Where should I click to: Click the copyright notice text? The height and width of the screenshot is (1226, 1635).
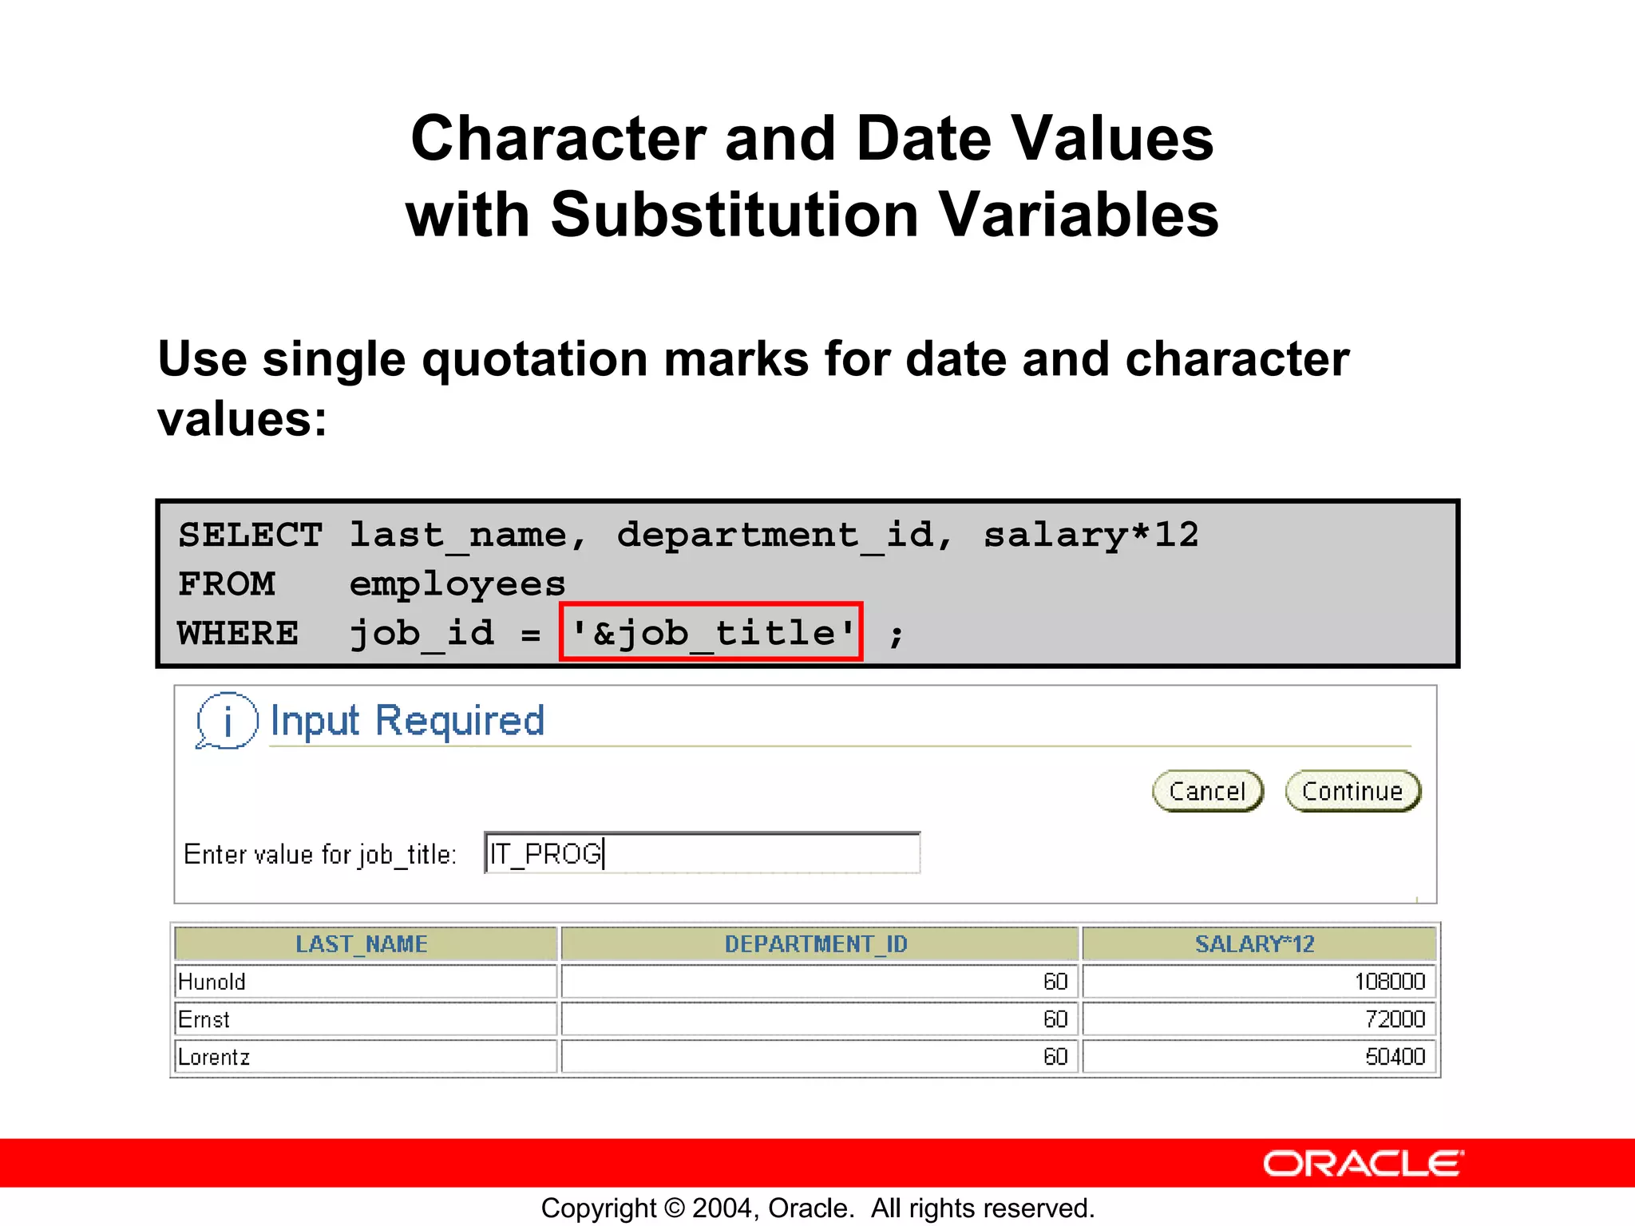[x=817, y=1208]
